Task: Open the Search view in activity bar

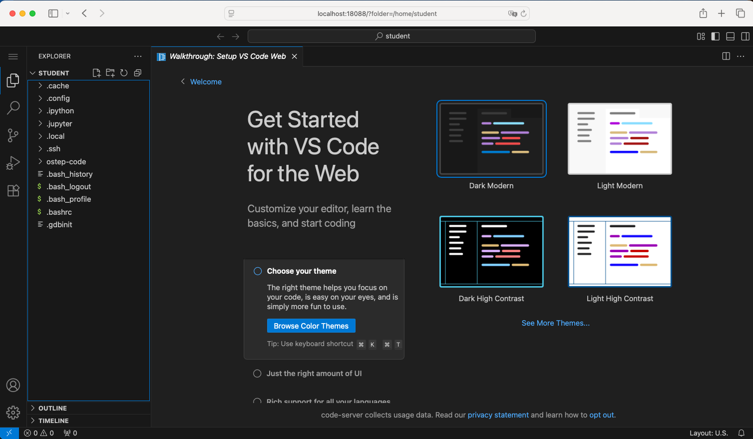Action: pyautogui.click(x=13, y=107)
